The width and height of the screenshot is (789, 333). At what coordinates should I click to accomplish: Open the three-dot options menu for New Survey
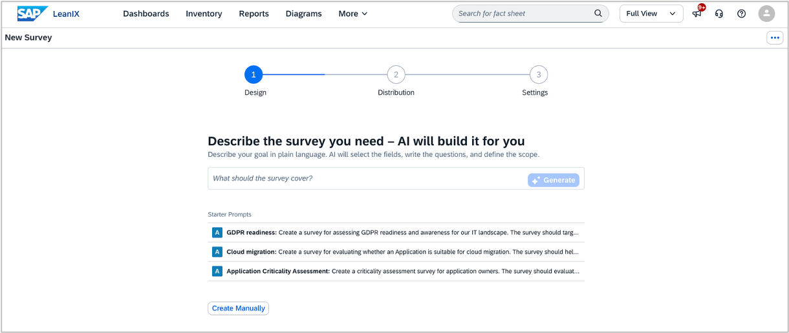pyautogui.click(x=775, y=37)
